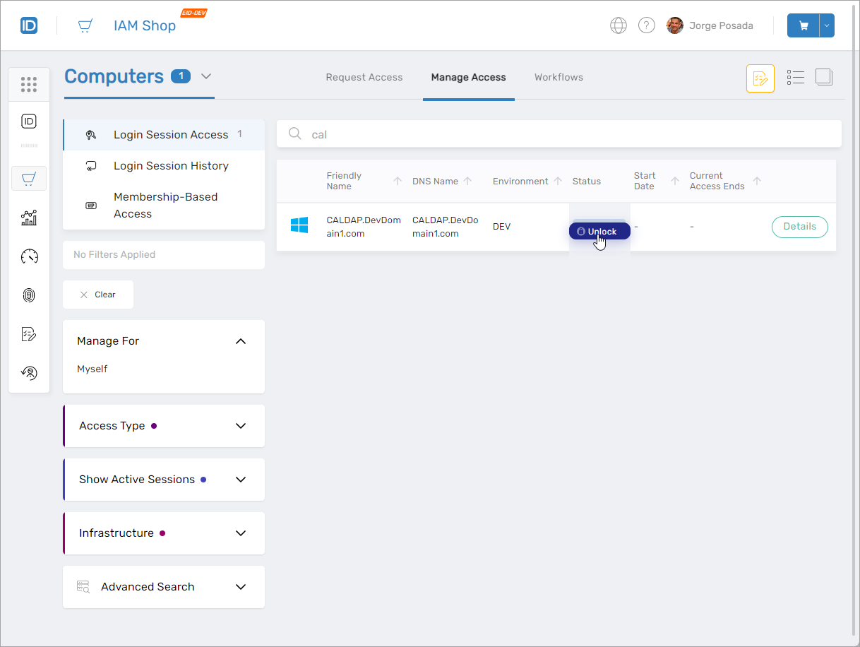Click the Unlock status button
This screenshot has height=647, width=860.
599,232
